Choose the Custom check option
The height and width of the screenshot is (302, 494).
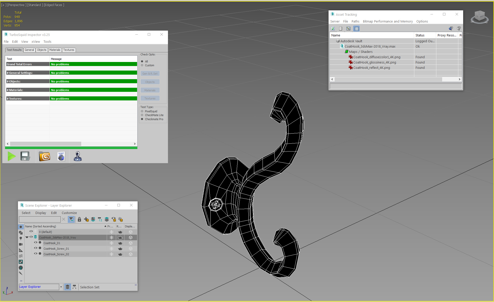pos(142,65)
